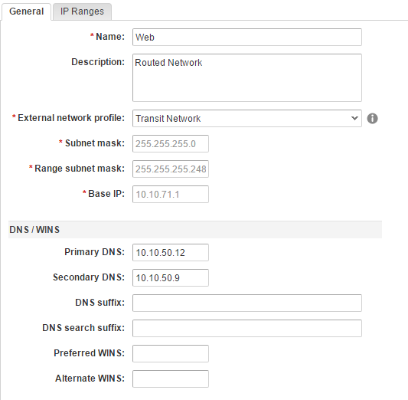Select the General tab
408x400 pixels.
[26, 11]
